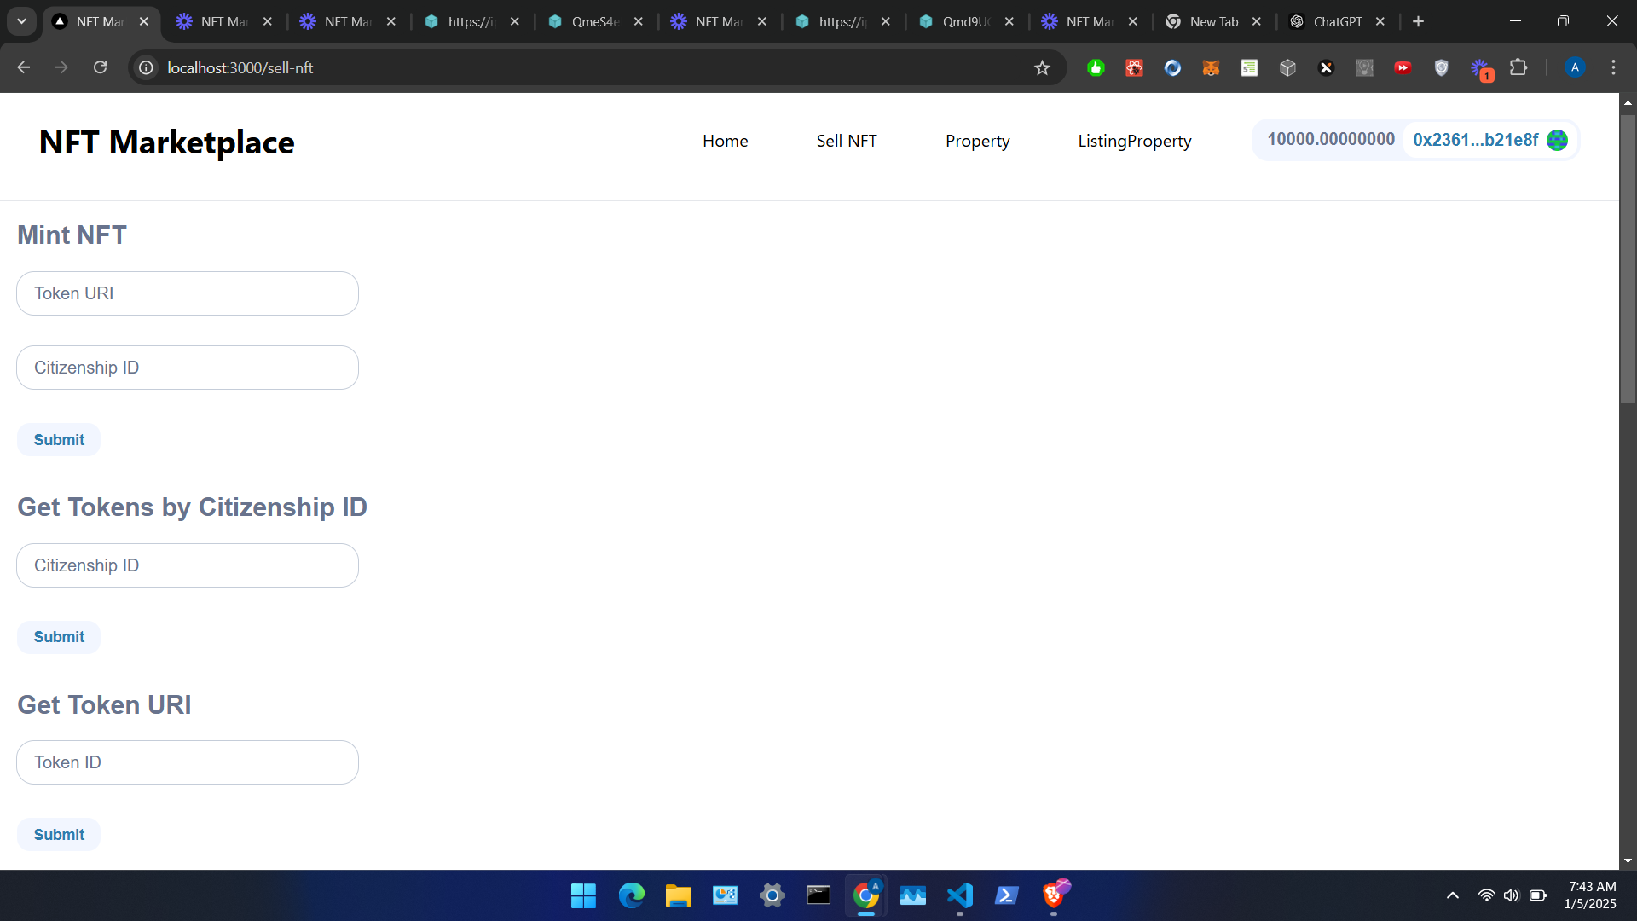
Task: Reload the current page
Action: click(101, 67)
